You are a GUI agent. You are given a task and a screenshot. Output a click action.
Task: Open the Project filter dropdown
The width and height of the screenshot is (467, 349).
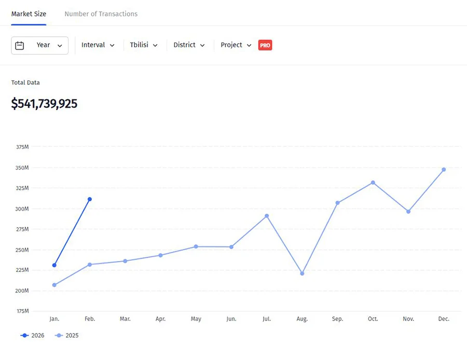click(236, 45)
